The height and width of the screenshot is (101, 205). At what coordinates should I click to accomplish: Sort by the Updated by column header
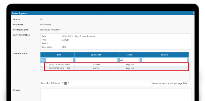click(x=97, y=55)
